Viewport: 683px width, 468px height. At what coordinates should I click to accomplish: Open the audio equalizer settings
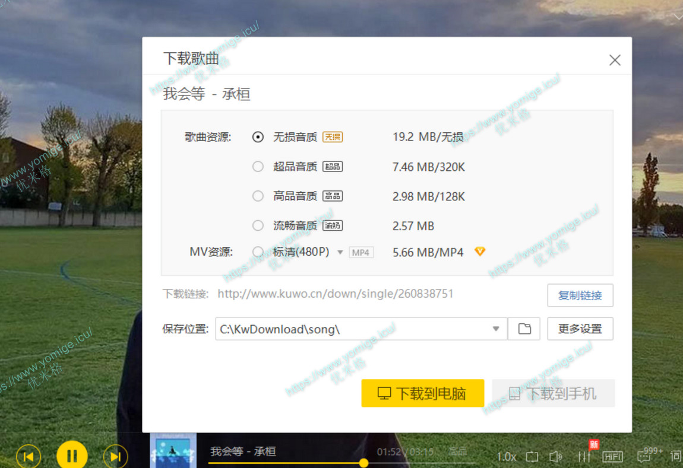tap(584, 456)
